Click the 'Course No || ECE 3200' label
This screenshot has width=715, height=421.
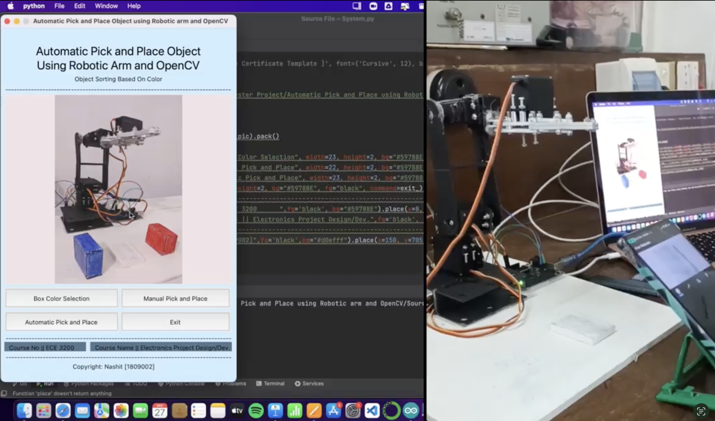pos(45,347)
